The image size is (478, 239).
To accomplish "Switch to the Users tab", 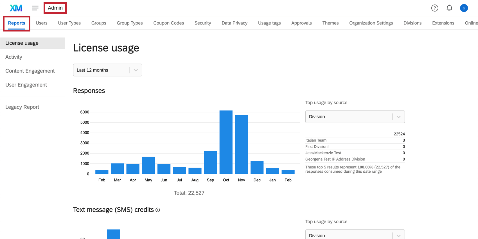I will 42,23.
